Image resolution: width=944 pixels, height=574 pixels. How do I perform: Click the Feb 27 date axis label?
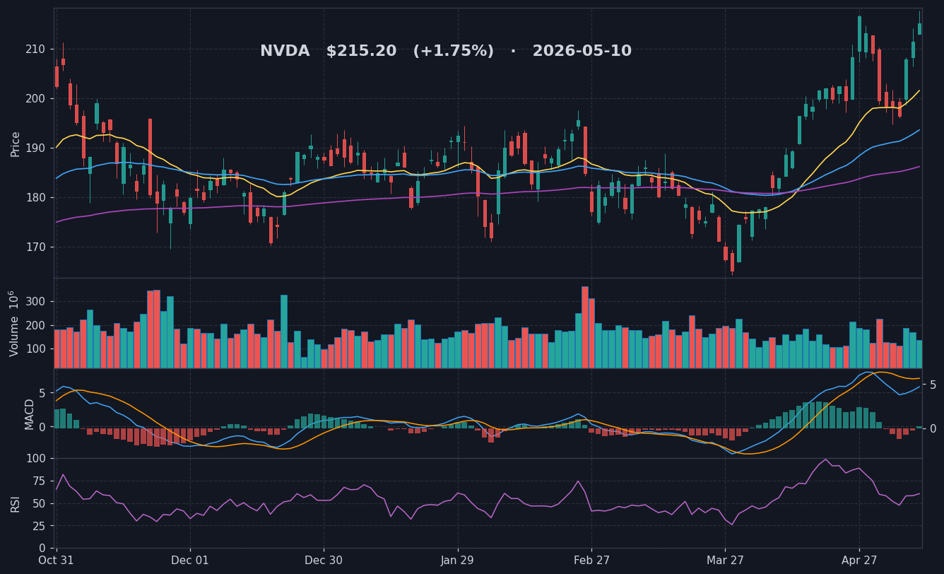click(x=591, y=561)
